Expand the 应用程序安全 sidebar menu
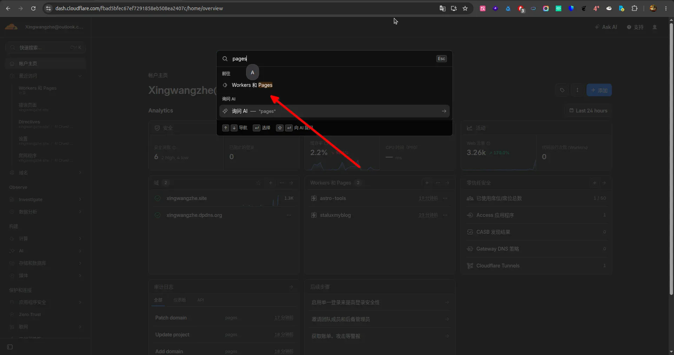This screenshot has height=355, width=674. coord(80,302)
